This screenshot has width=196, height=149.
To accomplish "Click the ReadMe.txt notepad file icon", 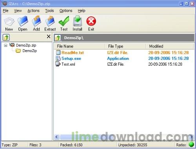I will coord(58,52).
